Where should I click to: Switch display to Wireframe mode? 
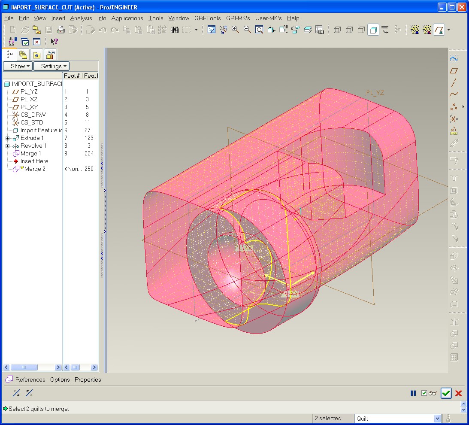[x=337, y=30]
